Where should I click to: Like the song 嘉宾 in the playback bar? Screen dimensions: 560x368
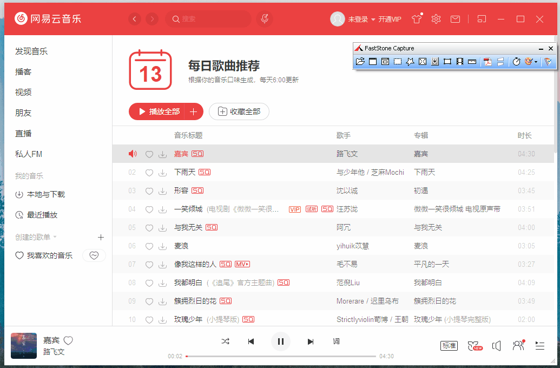[x=68, y=340]
